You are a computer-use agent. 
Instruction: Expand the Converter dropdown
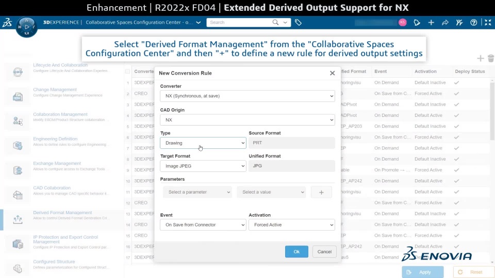pos(247,96)
